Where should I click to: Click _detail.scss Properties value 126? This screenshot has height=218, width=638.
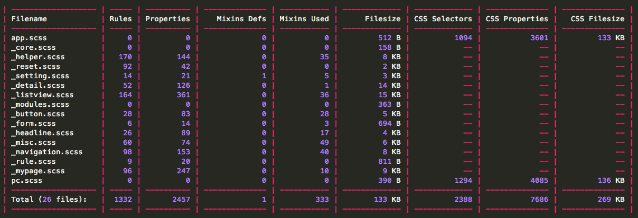[184, 86]
